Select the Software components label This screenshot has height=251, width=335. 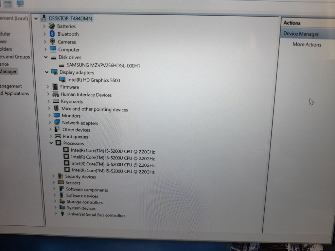coord(87,189)
